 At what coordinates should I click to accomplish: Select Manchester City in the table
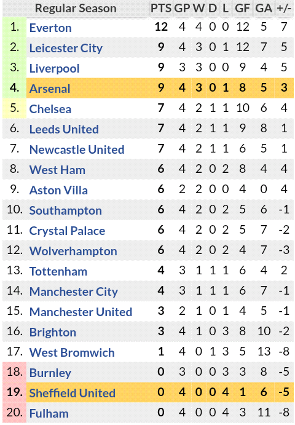(73, 292)
